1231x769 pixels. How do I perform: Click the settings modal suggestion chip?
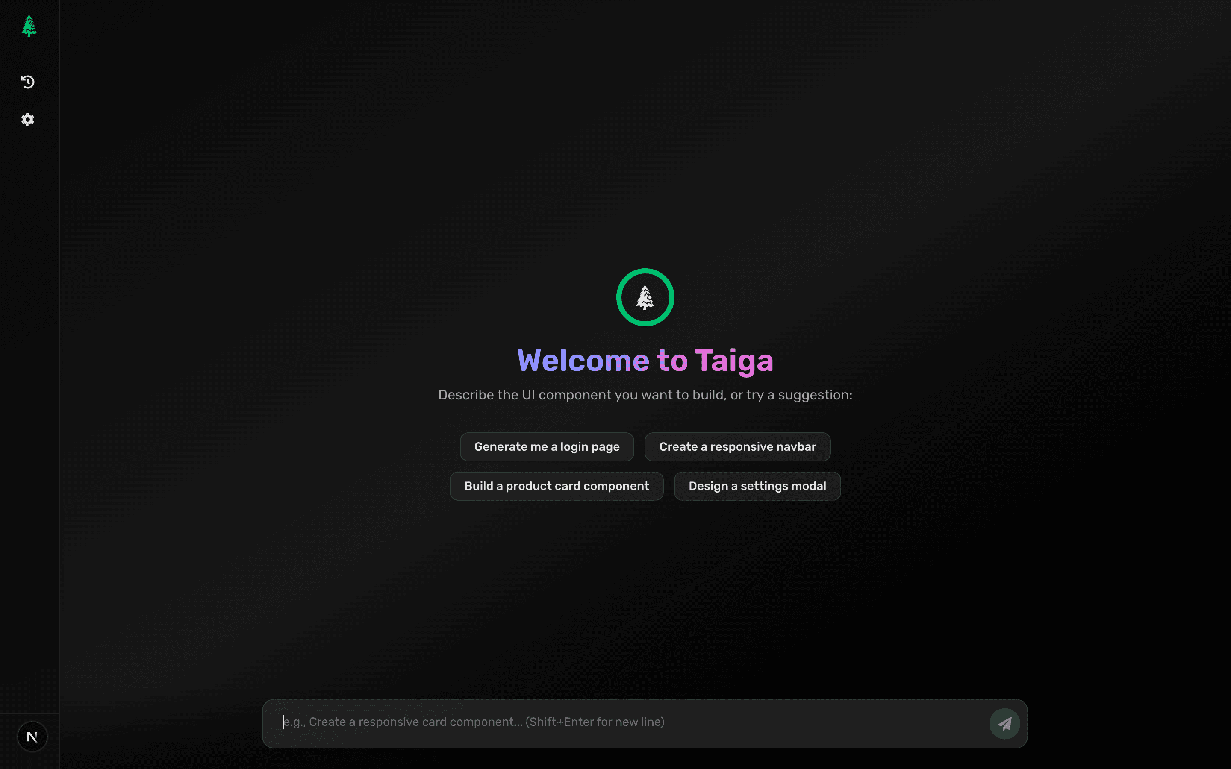757,486
